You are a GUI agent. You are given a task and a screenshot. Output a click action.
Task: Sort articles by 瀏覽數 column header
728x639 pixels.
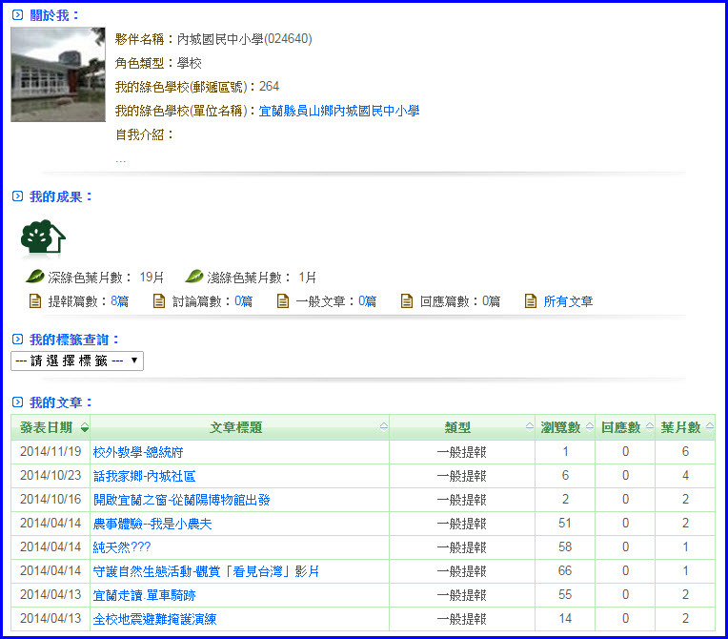tap(564, 427)
